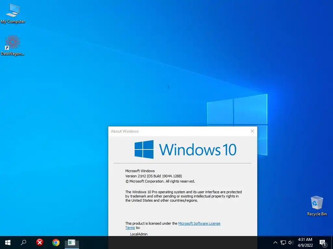Image resolution: width=333 pixels, height=249 pixels.
Task: Click the LocalAdmin licensee name
Action: (139, 234)
